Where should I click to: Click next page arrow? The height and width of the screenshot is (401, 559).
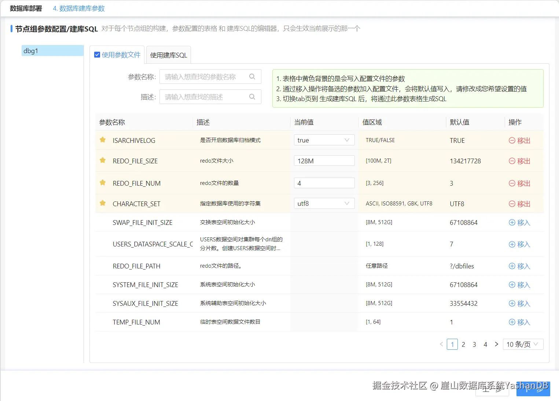point(496,344)
